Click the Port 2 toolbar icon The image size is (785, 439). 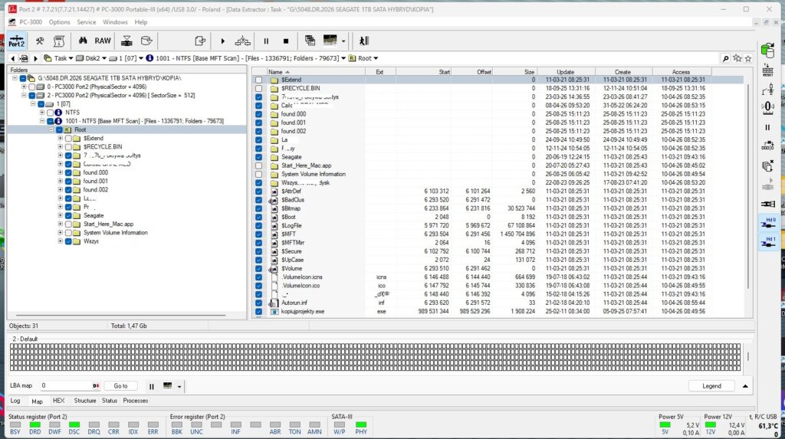(x=17, y=41)
